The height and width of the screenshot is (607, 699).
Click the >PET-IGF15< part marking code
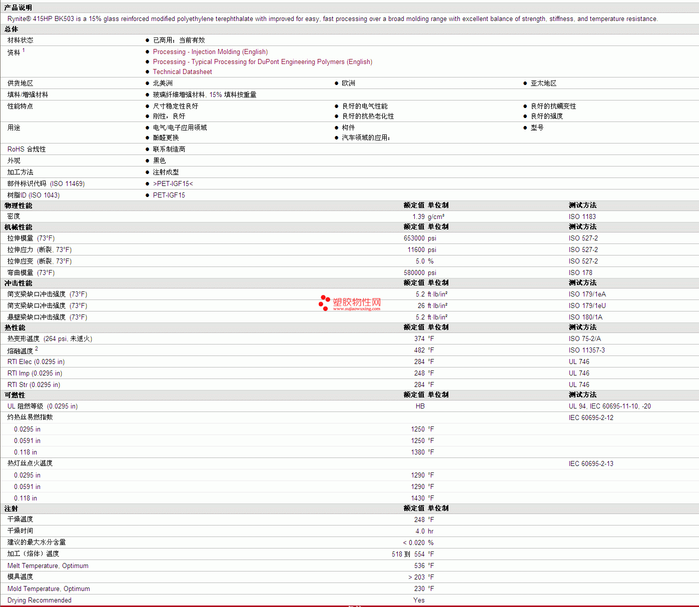click(x=173, y=184)
